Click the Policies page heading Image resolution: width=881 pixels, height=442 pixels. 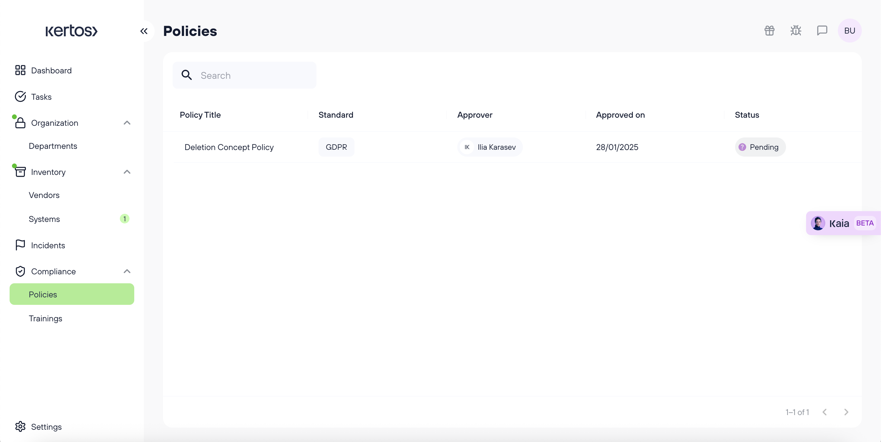(x=190, y=31)
